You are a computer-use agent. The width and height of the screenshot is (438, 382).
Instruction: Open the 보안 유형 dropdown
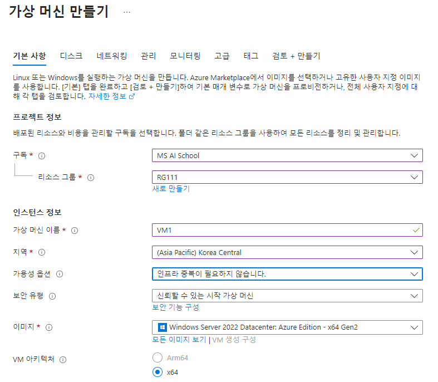pyautogui.click(x=287, y=296)
